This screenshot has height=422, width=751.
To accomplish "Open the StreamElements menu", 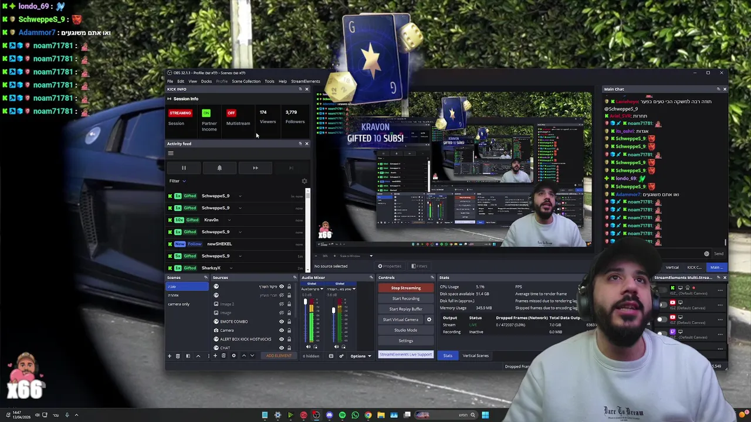I will point(306,81).
